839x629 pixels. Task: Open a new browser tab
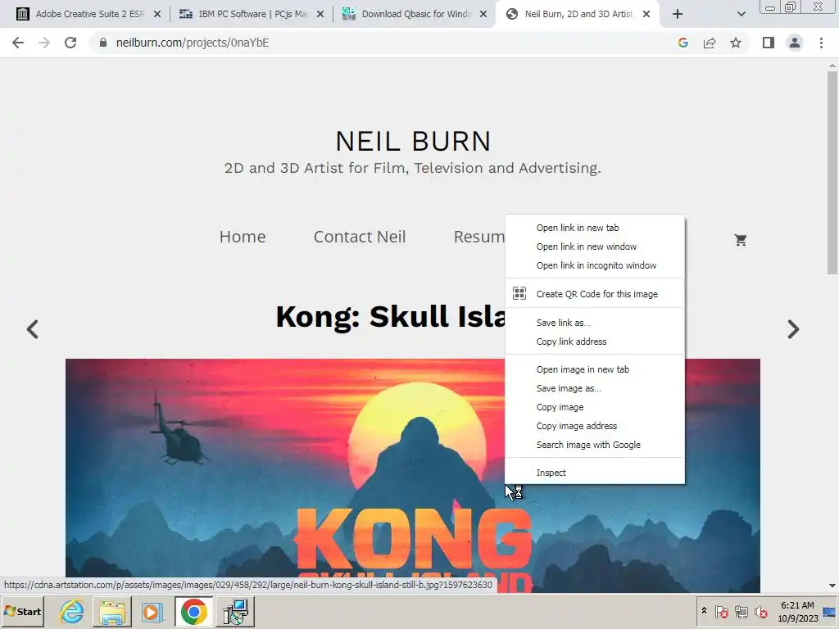tap(678, 15)
